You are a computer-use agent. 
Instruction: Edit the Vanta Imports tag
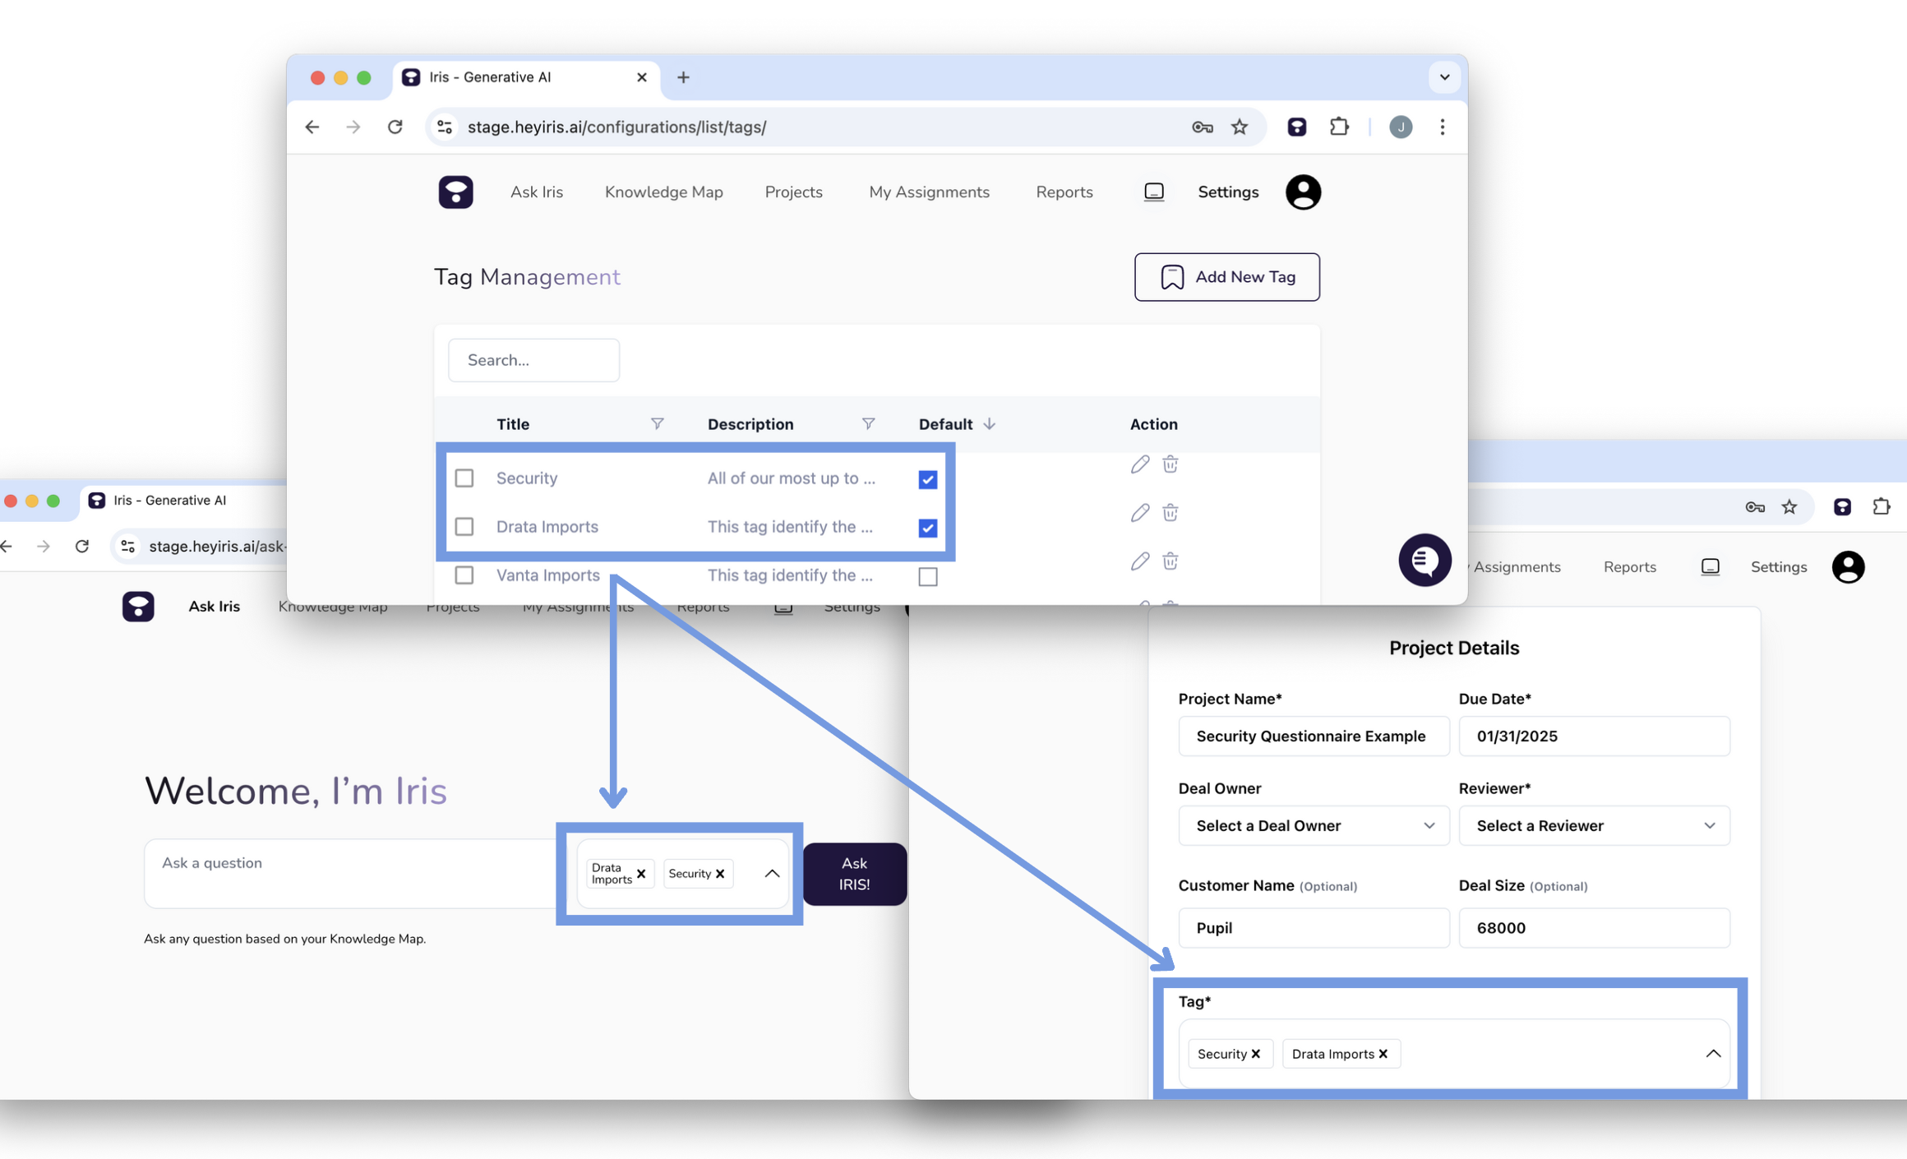pyautogui.click(x=1139, y=561)
